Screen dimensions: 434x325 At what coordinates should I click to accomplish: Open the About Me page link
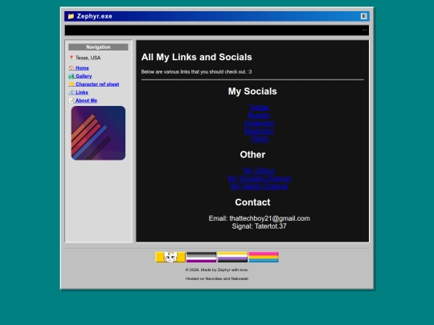tap(86, 100)
